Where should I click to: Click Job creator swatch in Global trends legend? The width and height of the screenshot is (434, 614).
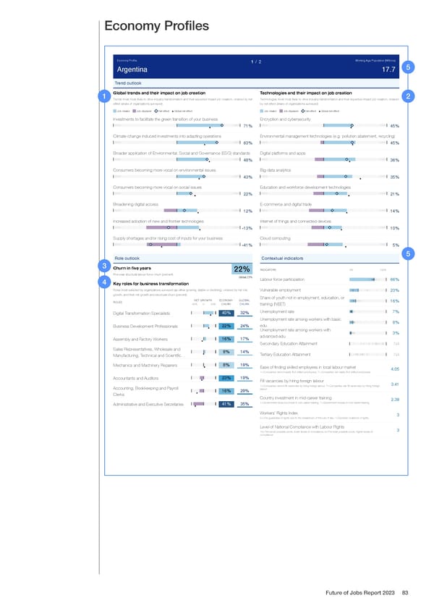click(x=116, y=109)
